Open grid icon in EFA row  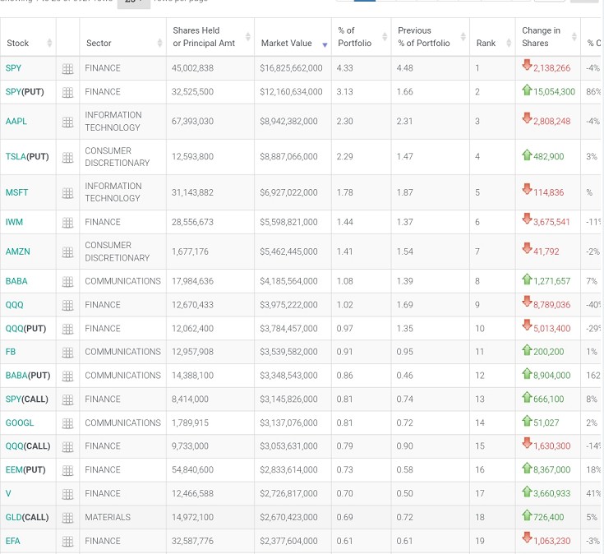click(x=67, y=542)
